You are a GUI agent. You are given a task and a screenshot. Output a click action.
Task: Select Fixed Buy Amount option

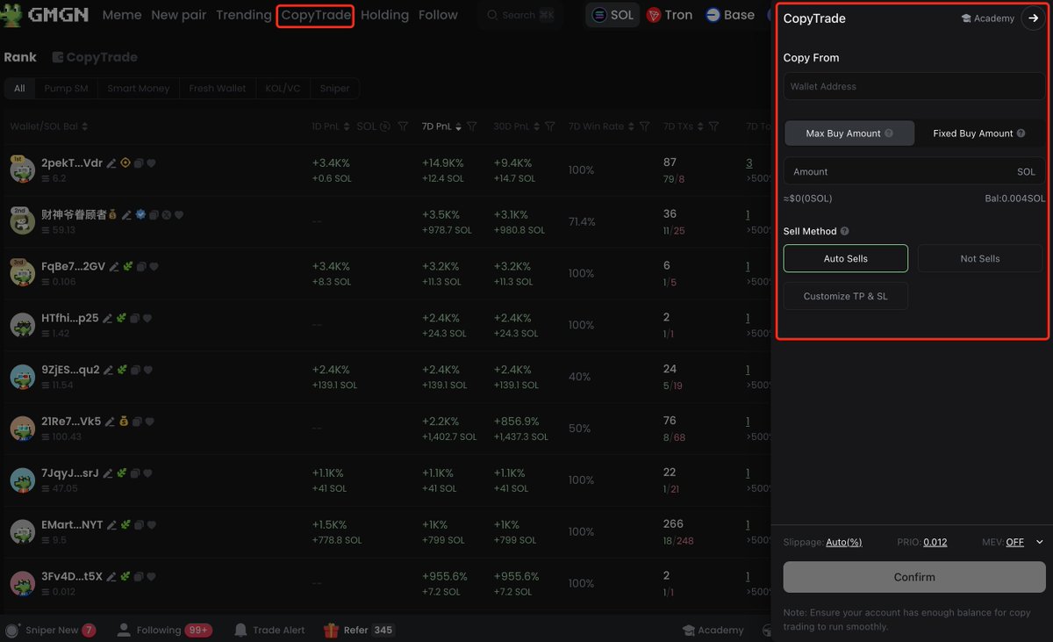(978, 133)
